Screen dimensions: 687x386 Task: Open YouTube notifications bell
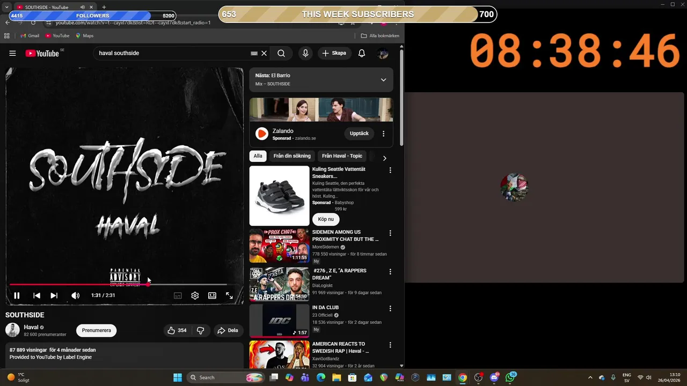362,53
